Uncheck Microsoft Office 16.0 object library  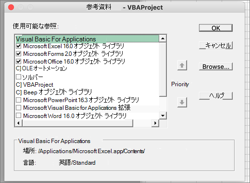pyautogui.click(x=19, y=61)
